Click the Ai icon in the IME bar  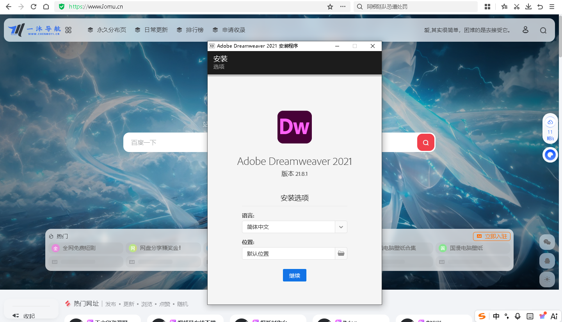[554, 316]
